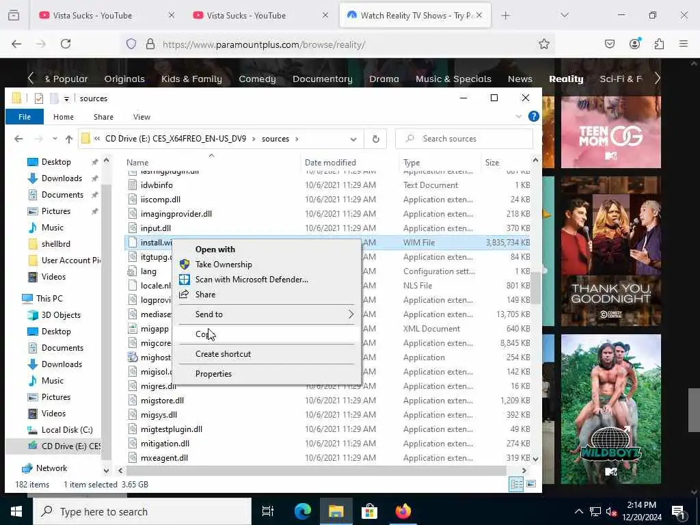Image resolution: width=700 pixels, height=525 pixels.
Task: Open the Originals category on Paramount+
Action: coord(124,79)
